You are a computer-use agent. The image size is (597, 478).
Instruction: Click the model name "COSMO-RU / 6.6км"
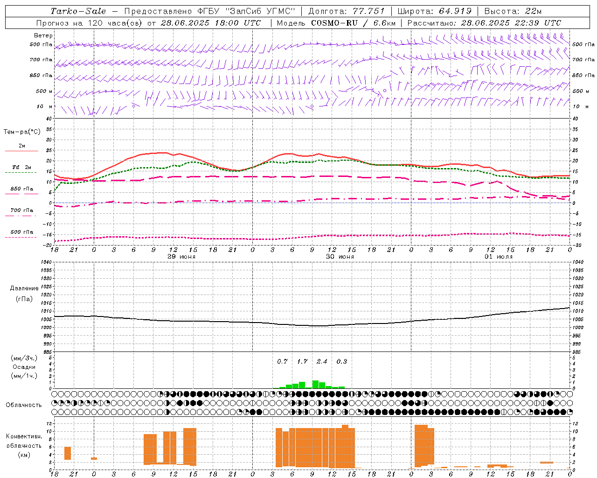click(353, 22)
